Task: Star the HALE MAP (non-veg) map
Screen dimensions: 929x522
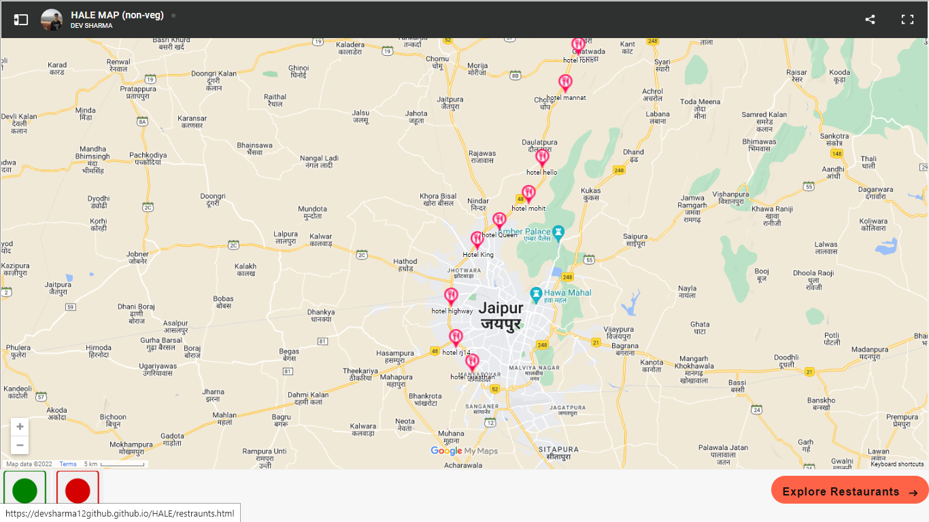Action: (x=173, y=15)
